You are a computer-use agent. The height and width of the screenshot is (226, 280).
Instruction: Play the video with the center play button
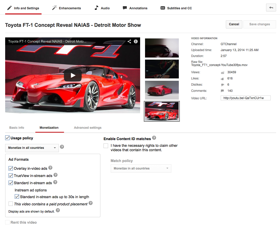pyautogui.click(x=73, y=75)
